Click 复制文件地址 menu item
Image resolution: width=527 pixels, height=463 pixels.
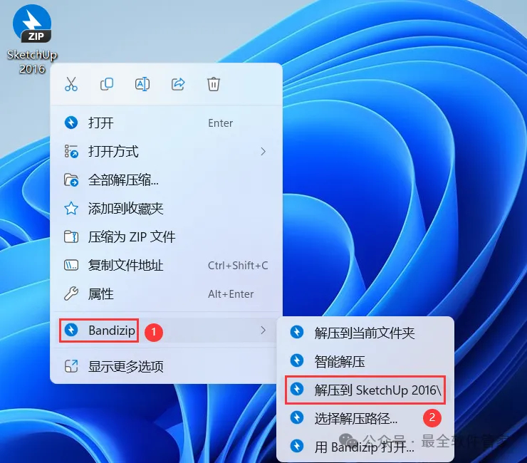(x=167, y=266)
